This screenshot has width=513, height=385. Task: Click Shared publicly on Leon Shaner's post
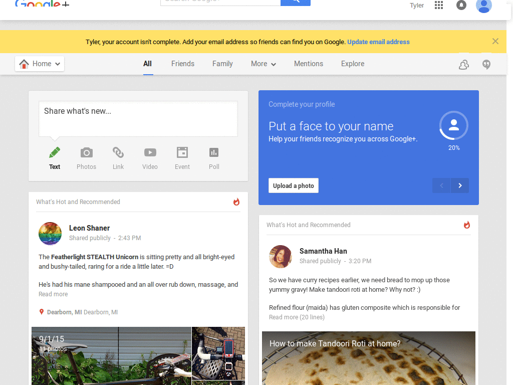tap(90, 238)
